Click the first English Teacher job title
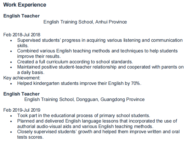This screenshot has width=192, height=143. pyautogui.click(x=21, y=16)
